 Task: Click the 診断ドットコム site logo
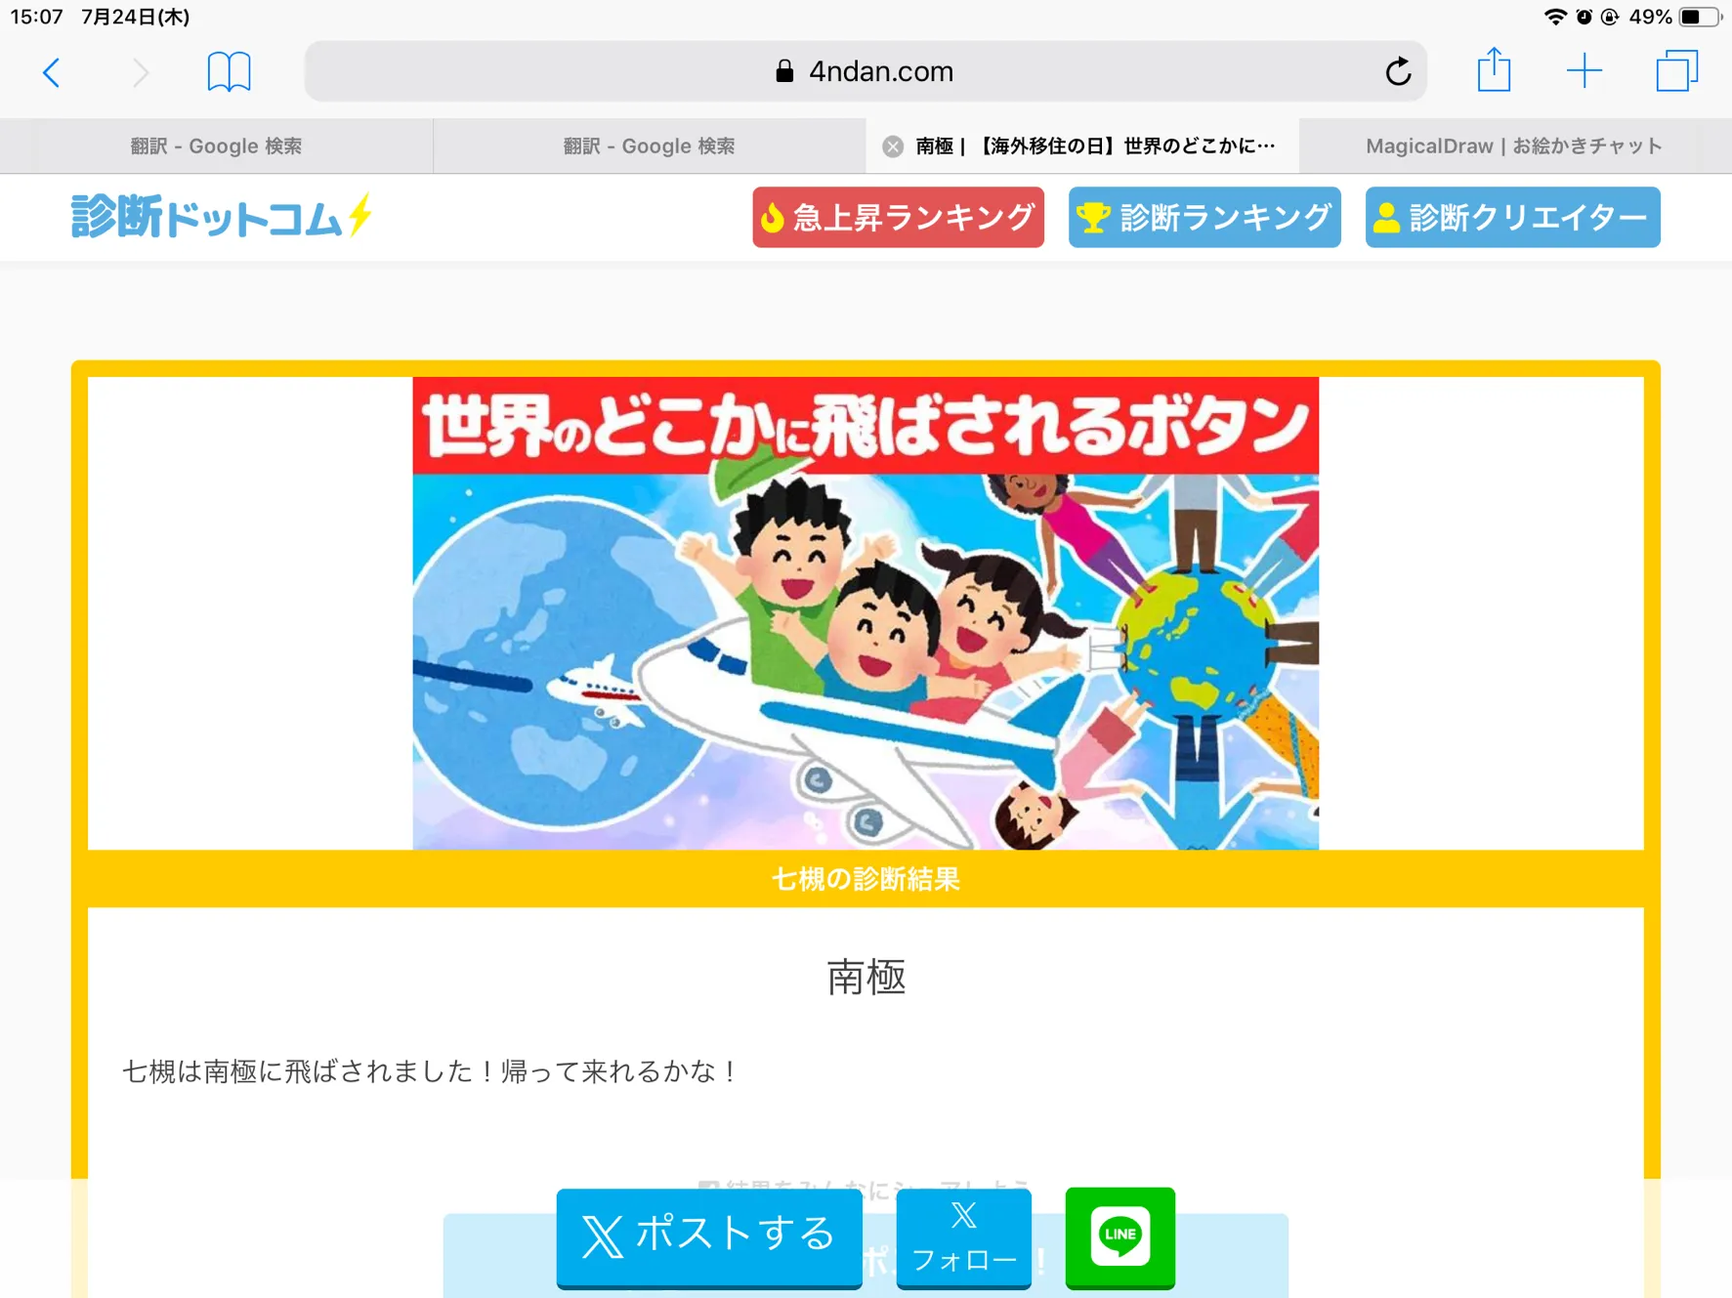pos(222,216)
